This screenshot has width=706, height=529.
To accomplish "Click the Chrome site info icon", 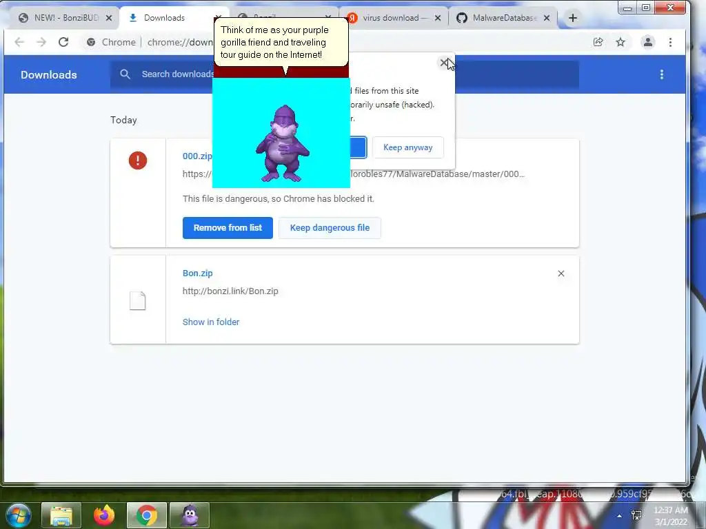I will 91,42.
